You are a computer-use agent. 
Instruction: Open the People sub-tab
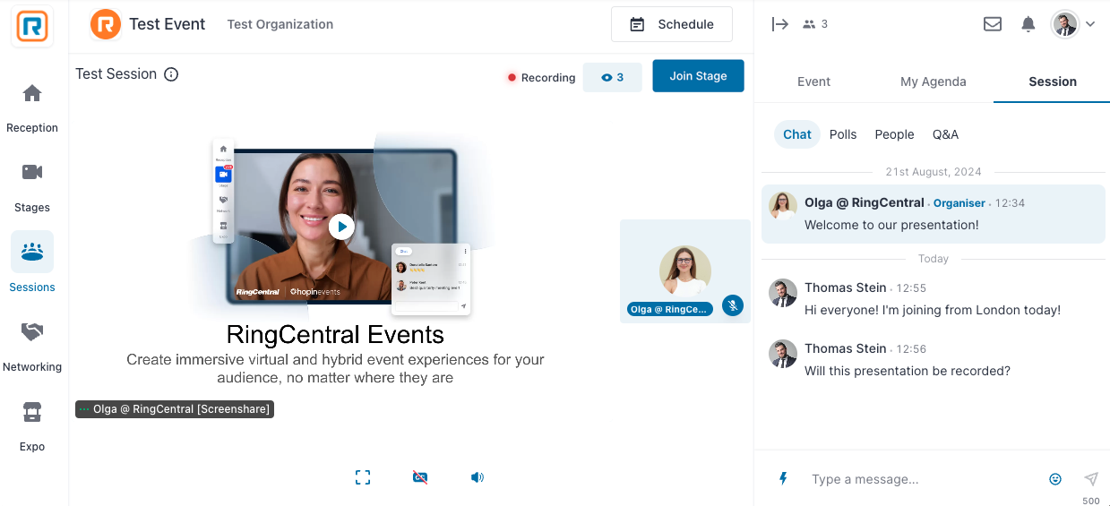(894, 134)
